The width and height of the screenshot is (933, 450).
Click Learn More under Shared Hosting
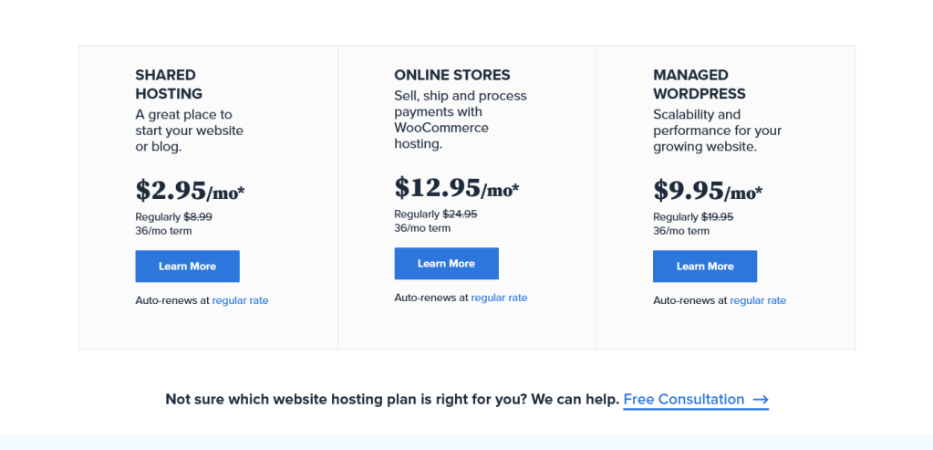click(187, 267)
